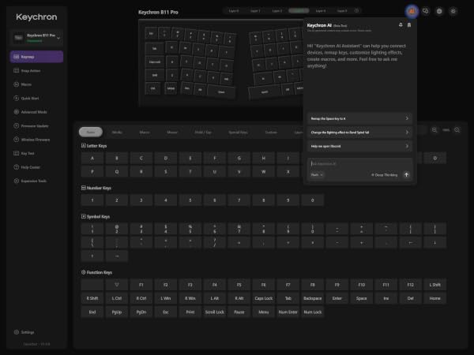Switch to the Special Keys tab
The width and height of the screenshot is (474, 355).
click(238, 132)
